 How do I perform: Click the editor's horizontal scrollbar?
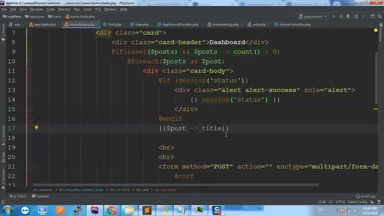coord(175,185)
